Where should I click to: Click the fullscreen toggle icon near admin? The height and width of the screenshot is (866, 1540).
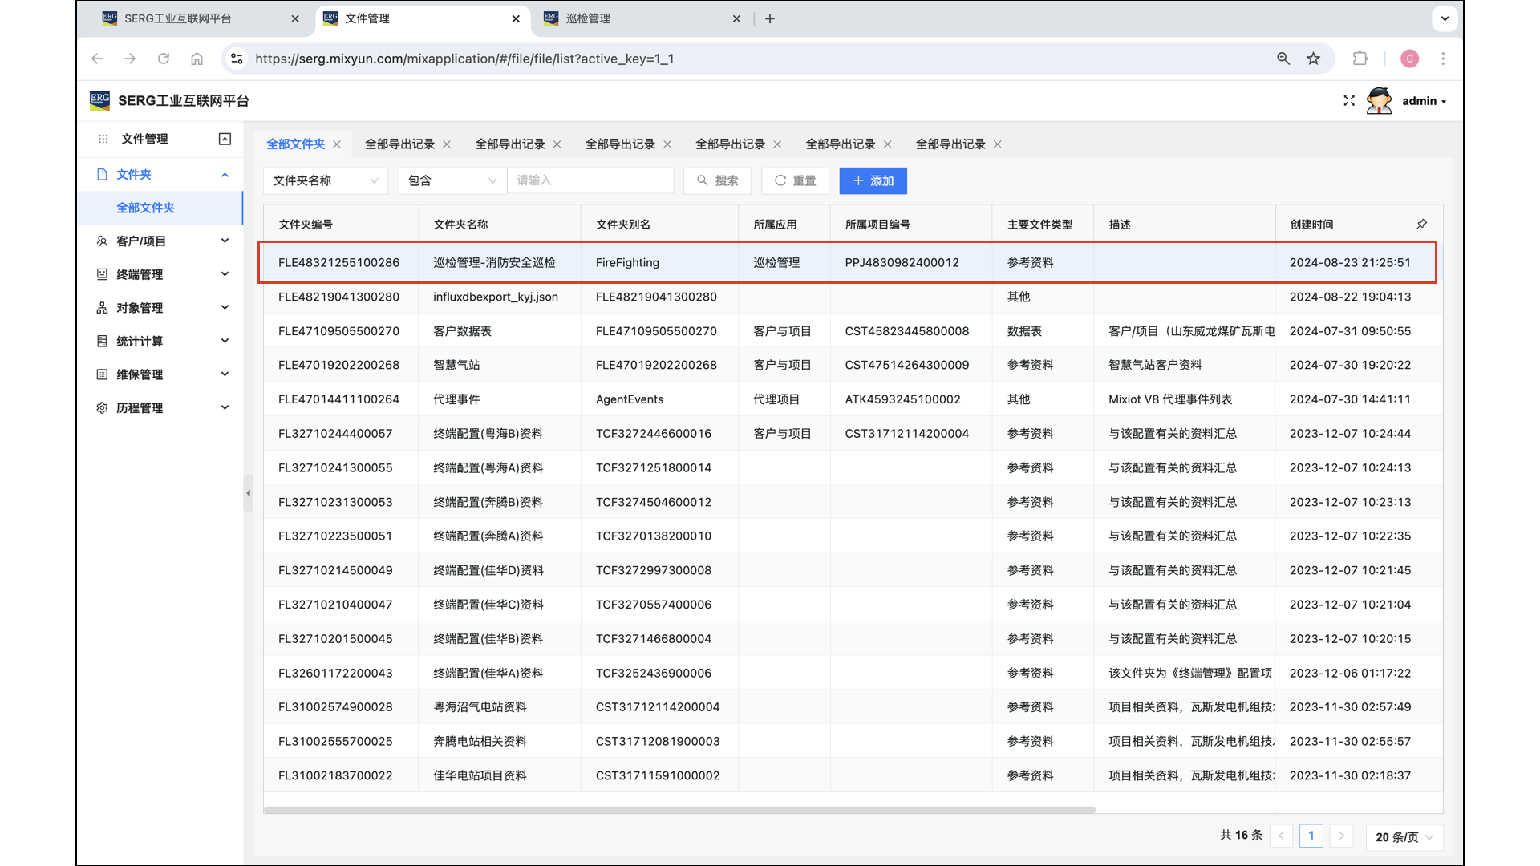click(1349, 100)
